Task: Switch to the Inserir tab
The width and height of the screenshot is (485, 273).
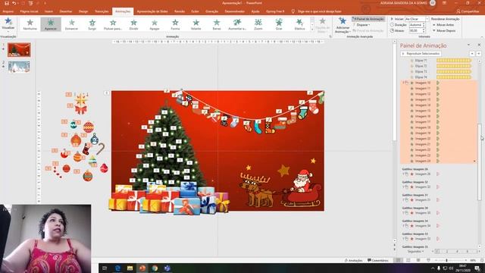Action: 48,11
